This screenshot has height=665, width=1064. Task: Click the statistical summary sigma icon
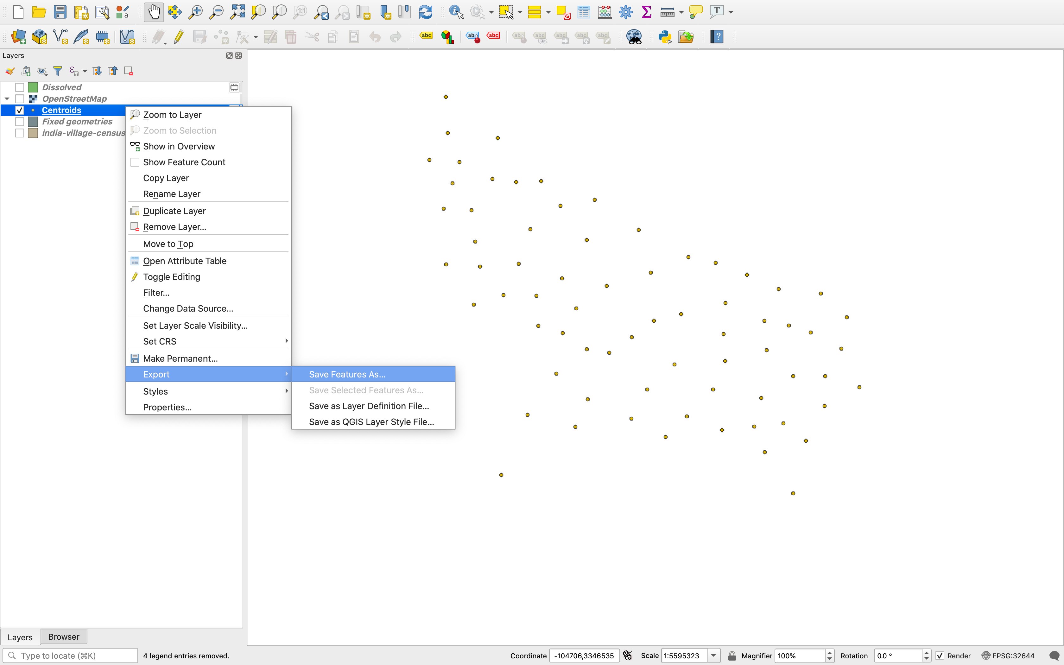pyautogui.click(x=646, y=12)
